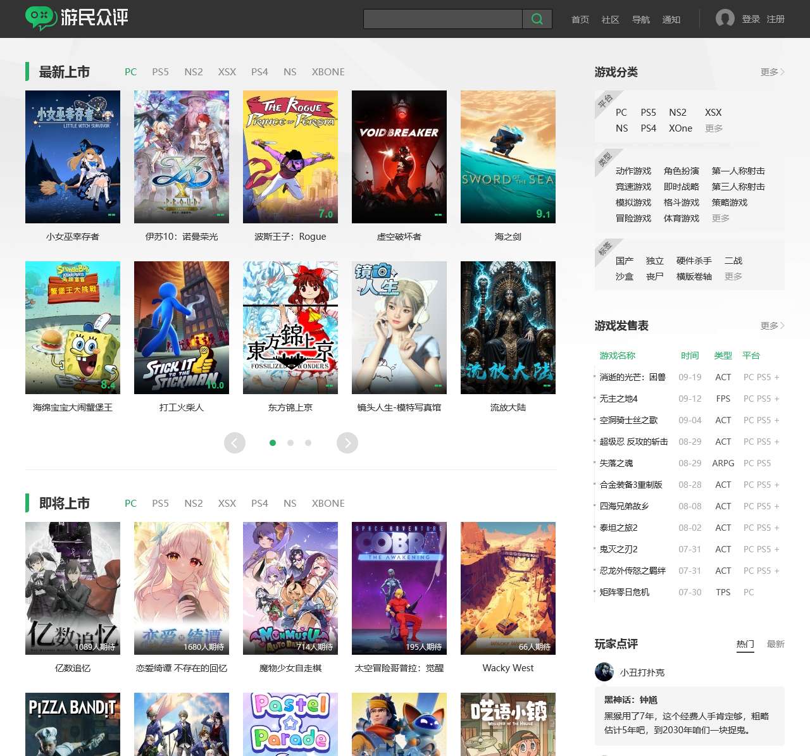Go to next carousel page arrow
Screen dimensions: 810x756
click(347, 443)
